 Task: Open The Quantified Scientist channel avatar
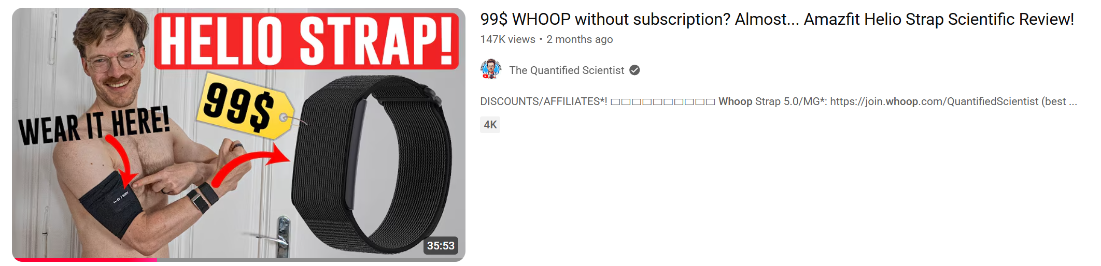(490, 69)
